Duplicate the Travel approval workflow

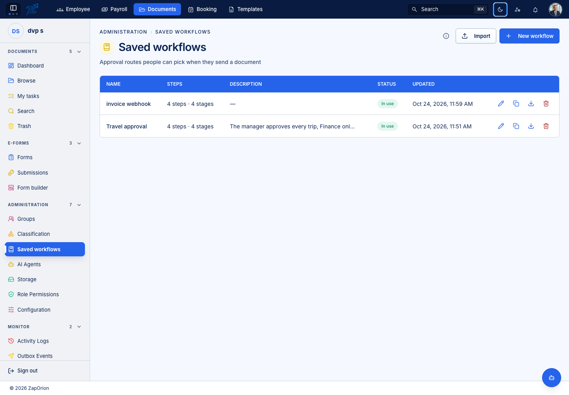[516, 126]
